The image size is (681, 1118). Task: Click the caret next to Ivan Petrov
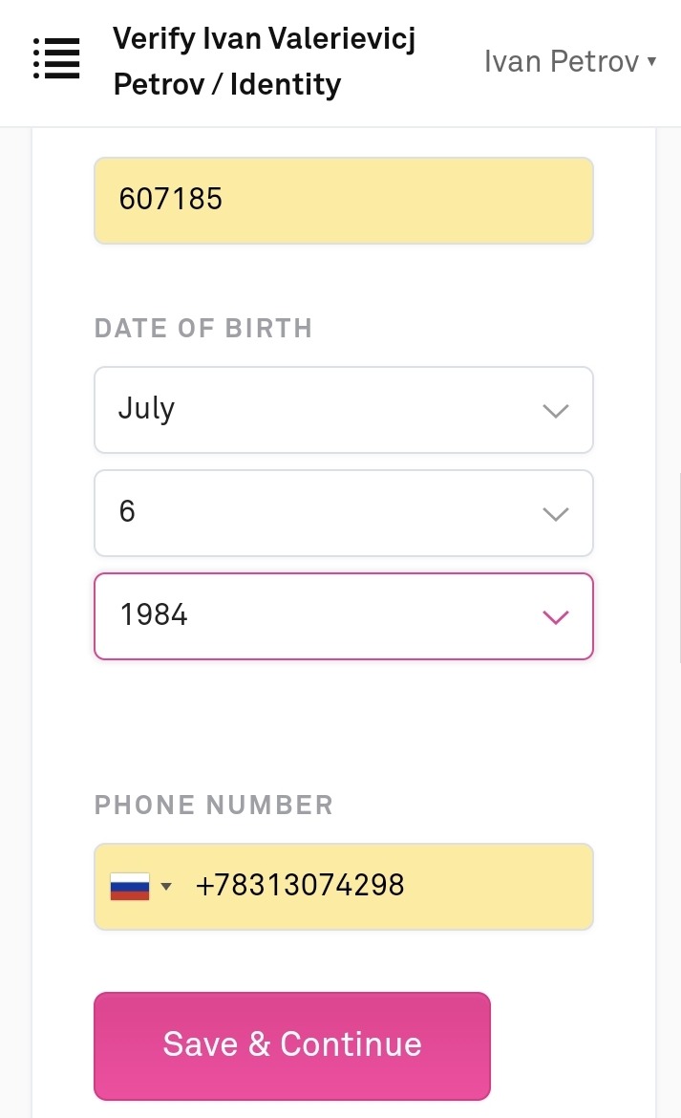click(651, 61)
